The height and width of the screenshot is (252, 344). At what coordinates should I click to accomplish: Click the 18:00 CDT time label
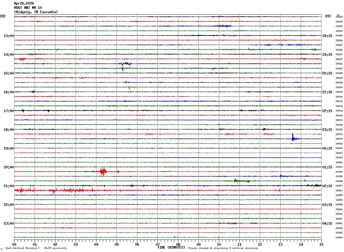(9, 130)
